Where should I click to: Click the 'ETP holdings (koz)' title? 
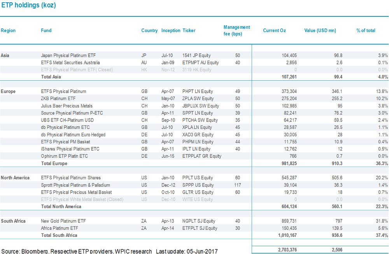coord(28,5)
